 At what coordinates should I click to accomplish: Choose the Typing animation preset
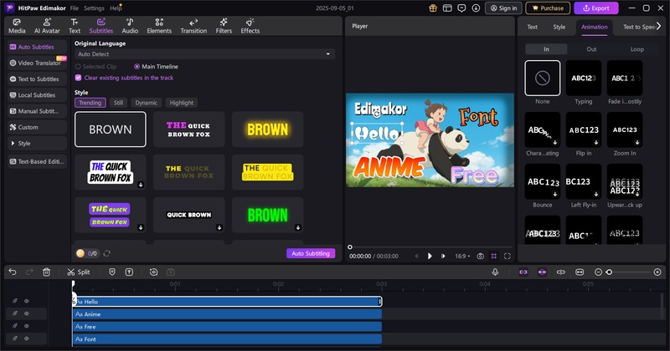pos(583,78)
